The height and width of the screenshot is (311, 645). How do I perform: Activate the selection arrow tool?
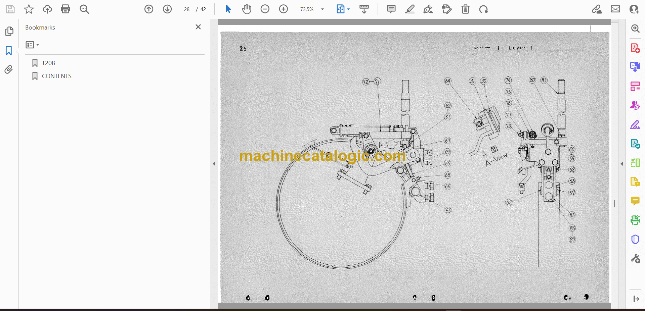click(x=228, y=9)
